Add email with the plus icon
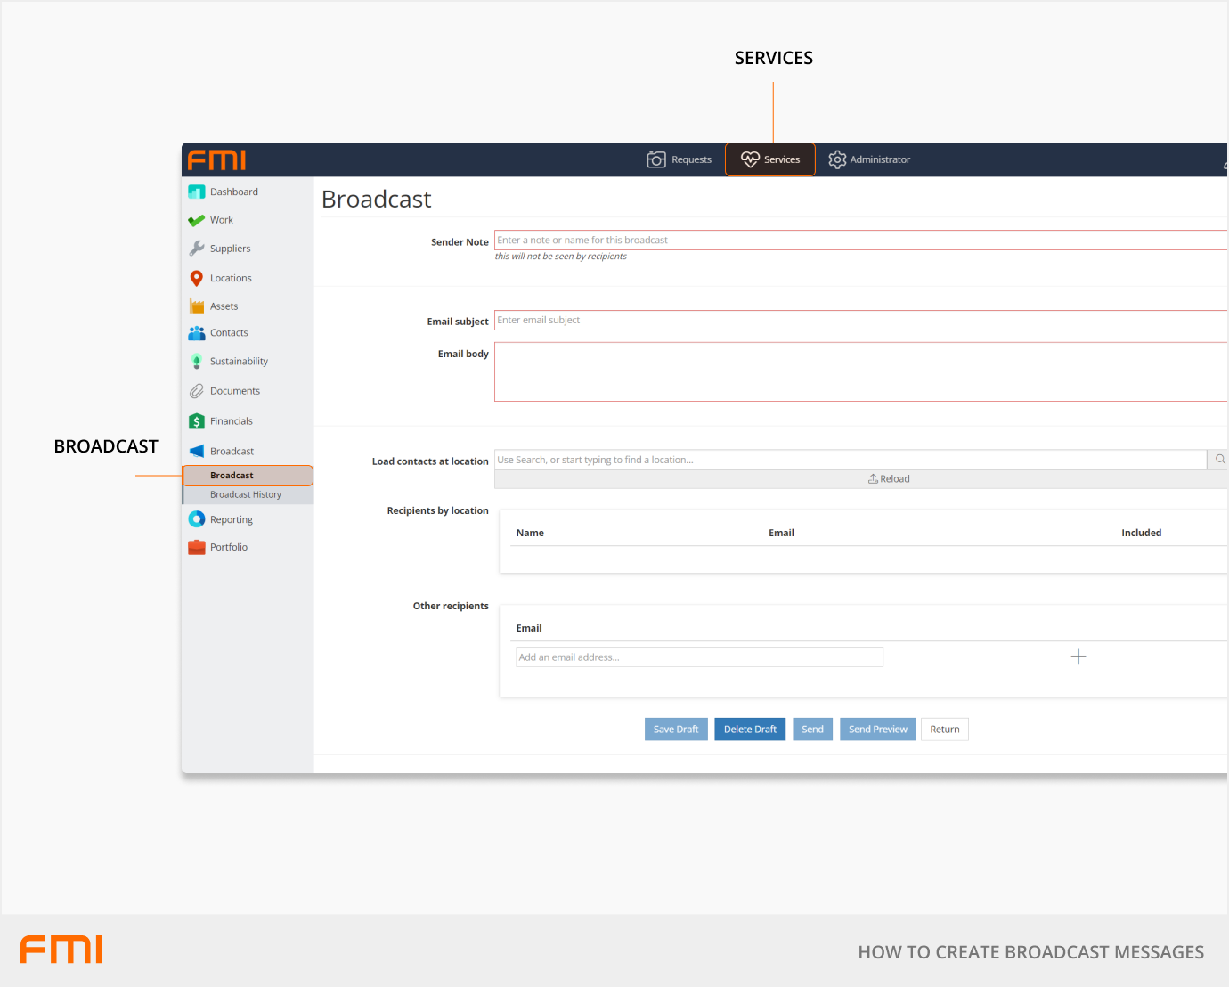The width and height of the screenshot is (1229, 987). 1078,657
